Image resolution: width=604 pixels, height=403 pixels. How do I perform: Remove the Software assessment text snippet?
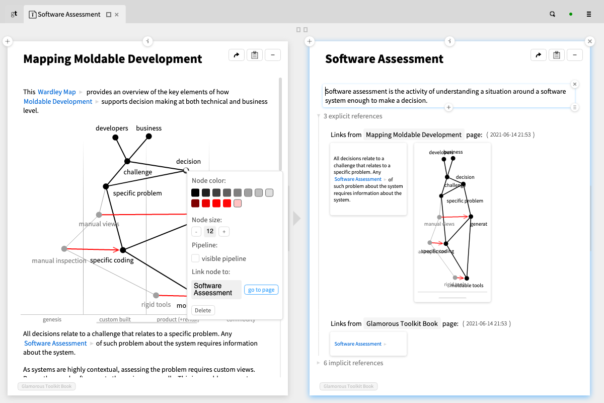(x=575, y=84)
